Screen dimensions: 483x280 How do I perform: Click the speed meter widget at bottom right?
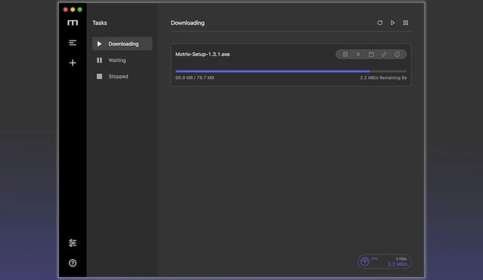(x=384, y=261)
